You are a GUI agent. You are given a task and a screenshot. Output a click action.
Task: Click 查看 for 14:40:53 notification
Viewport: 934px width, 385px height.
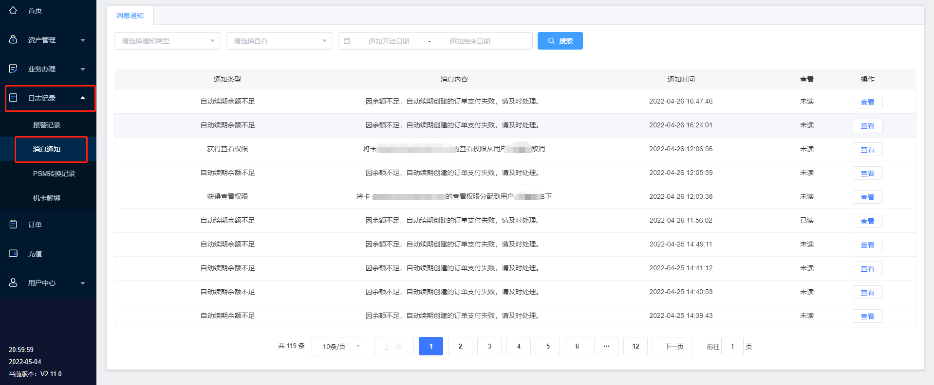pos(867,292)
